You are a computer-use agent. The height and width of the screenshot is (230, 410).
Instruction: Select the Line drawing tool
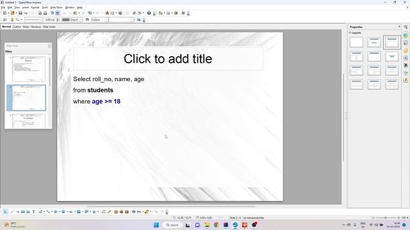coord(12,211)
